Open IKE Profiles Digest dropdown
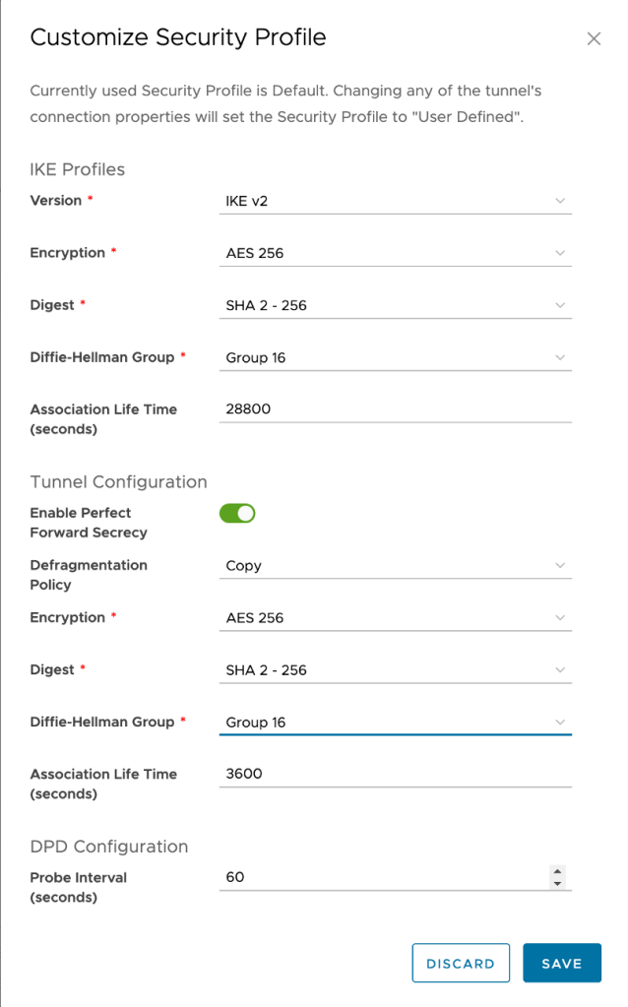This screenshot has width=628, height=1007. tap(394, 305)
